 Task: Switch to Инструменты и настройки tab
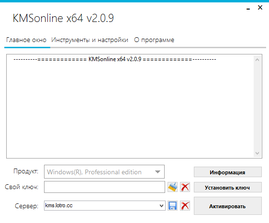(90, 40)
